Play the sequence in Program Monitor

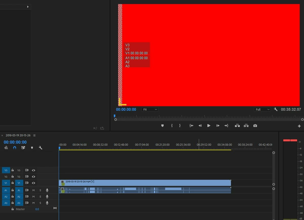coord(209,126)
